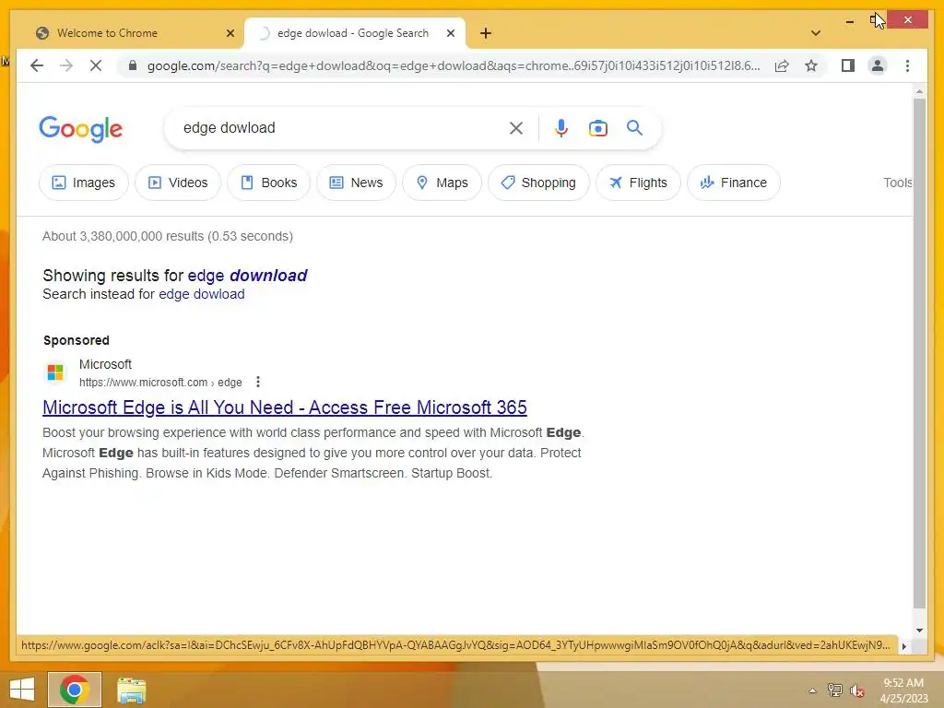Open the network tray icon

tap(834, 690)
